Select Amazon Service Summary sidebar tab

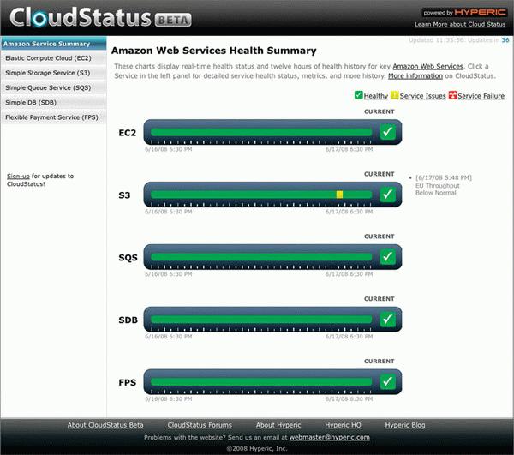click(x=53, y=44)
